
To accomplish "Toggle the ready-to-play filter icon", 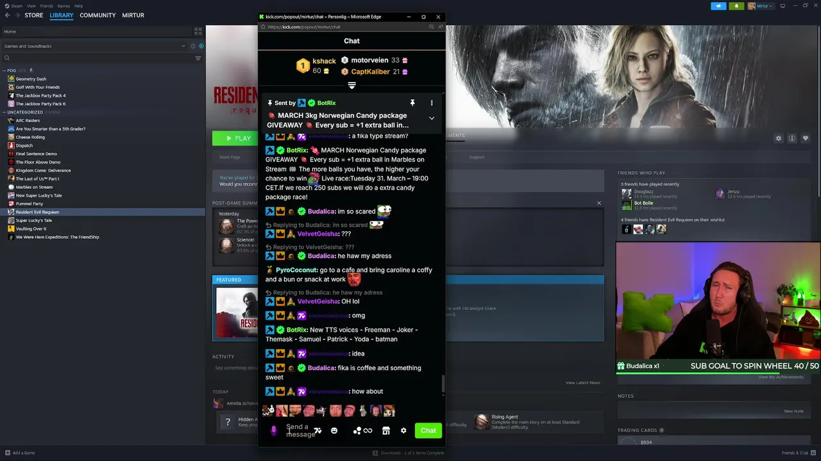I will (201, 46).
